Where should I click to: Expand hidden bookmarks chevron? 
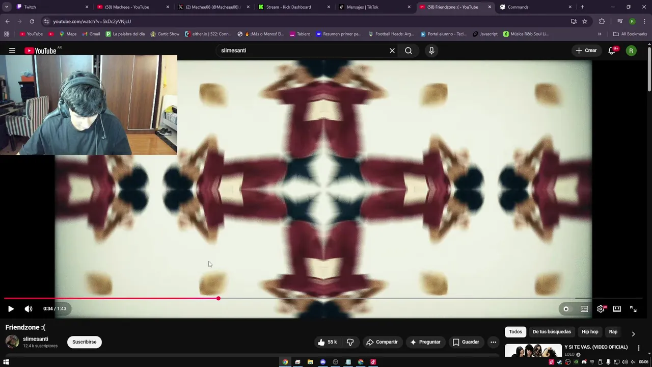click(x=600, y=34)
